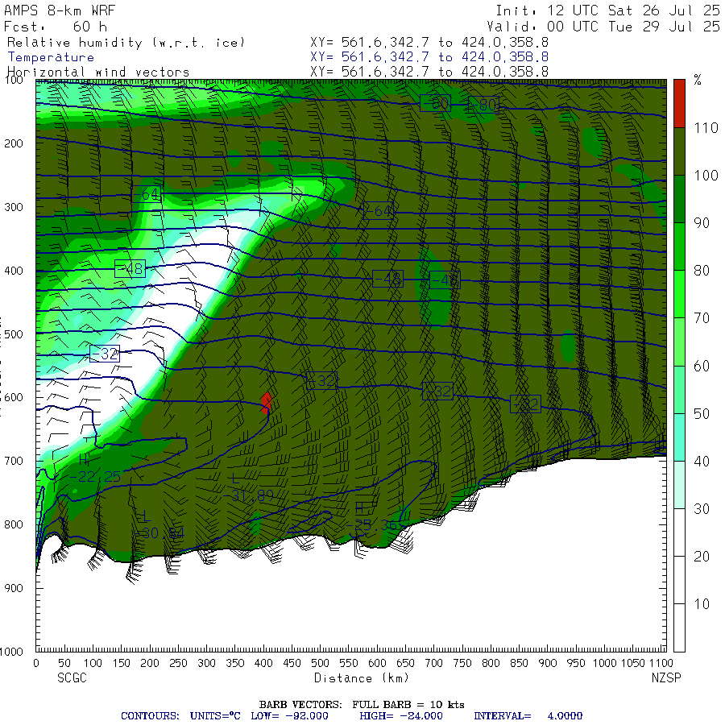Click the "110" colorbar tick label

pos(706,128)
